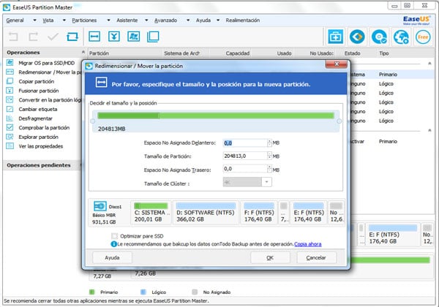Open the Tamaño de Clúster dropdown
This screenshot has height=307, width=439.
pos(266,182)
